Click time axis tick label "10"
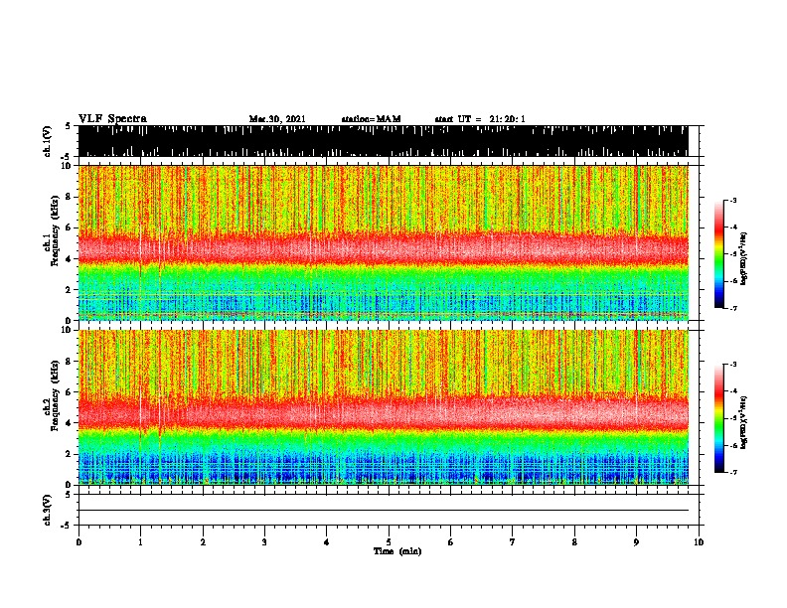Viewport: 787px width, 608px height. [699, 542]
